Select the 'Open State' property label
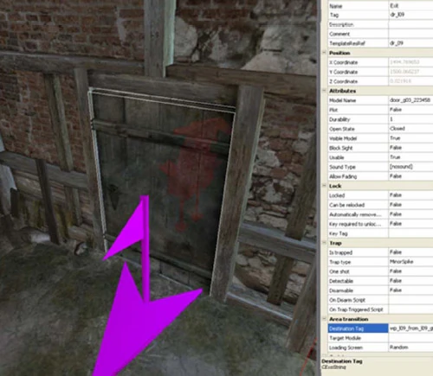Image resolution: width=433 pixels, height=376 pixels. tap(342, 129)
